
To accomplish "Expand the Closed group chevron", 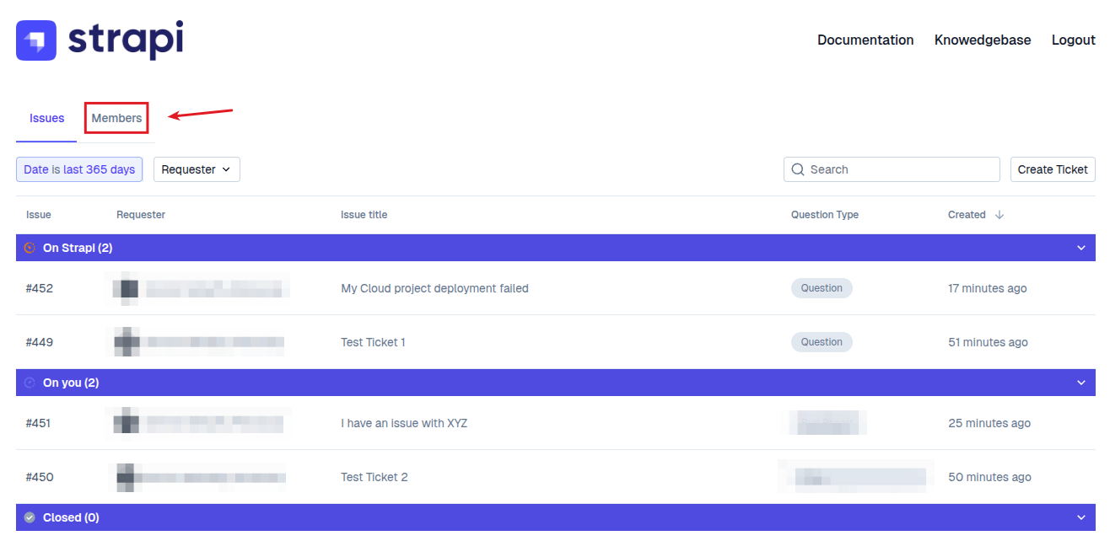I will tap(1082, 517).
